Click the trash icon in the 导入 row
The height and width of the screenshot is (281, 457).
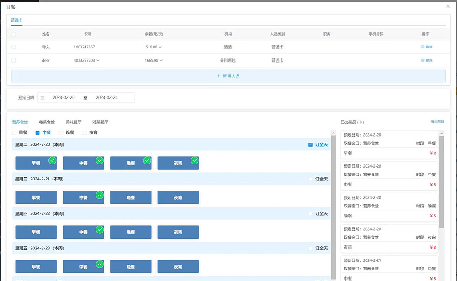pyautogui.click(x=423, y=47)
